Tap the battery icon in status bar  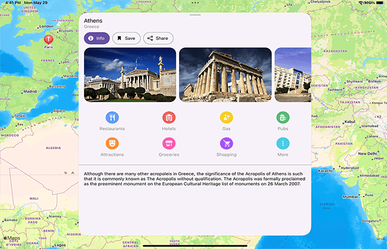coord(379,3)
